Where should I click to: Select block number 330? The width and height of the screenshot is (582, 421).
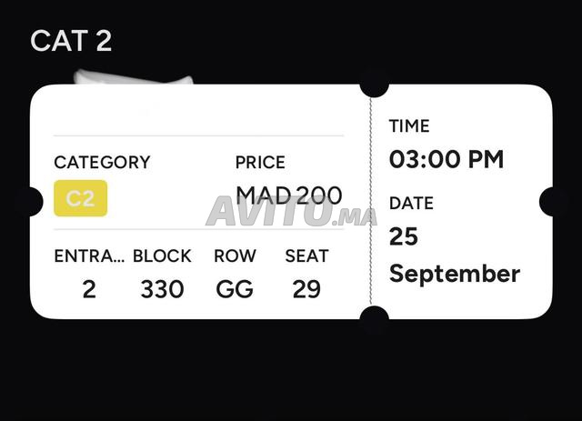(162, 289)
